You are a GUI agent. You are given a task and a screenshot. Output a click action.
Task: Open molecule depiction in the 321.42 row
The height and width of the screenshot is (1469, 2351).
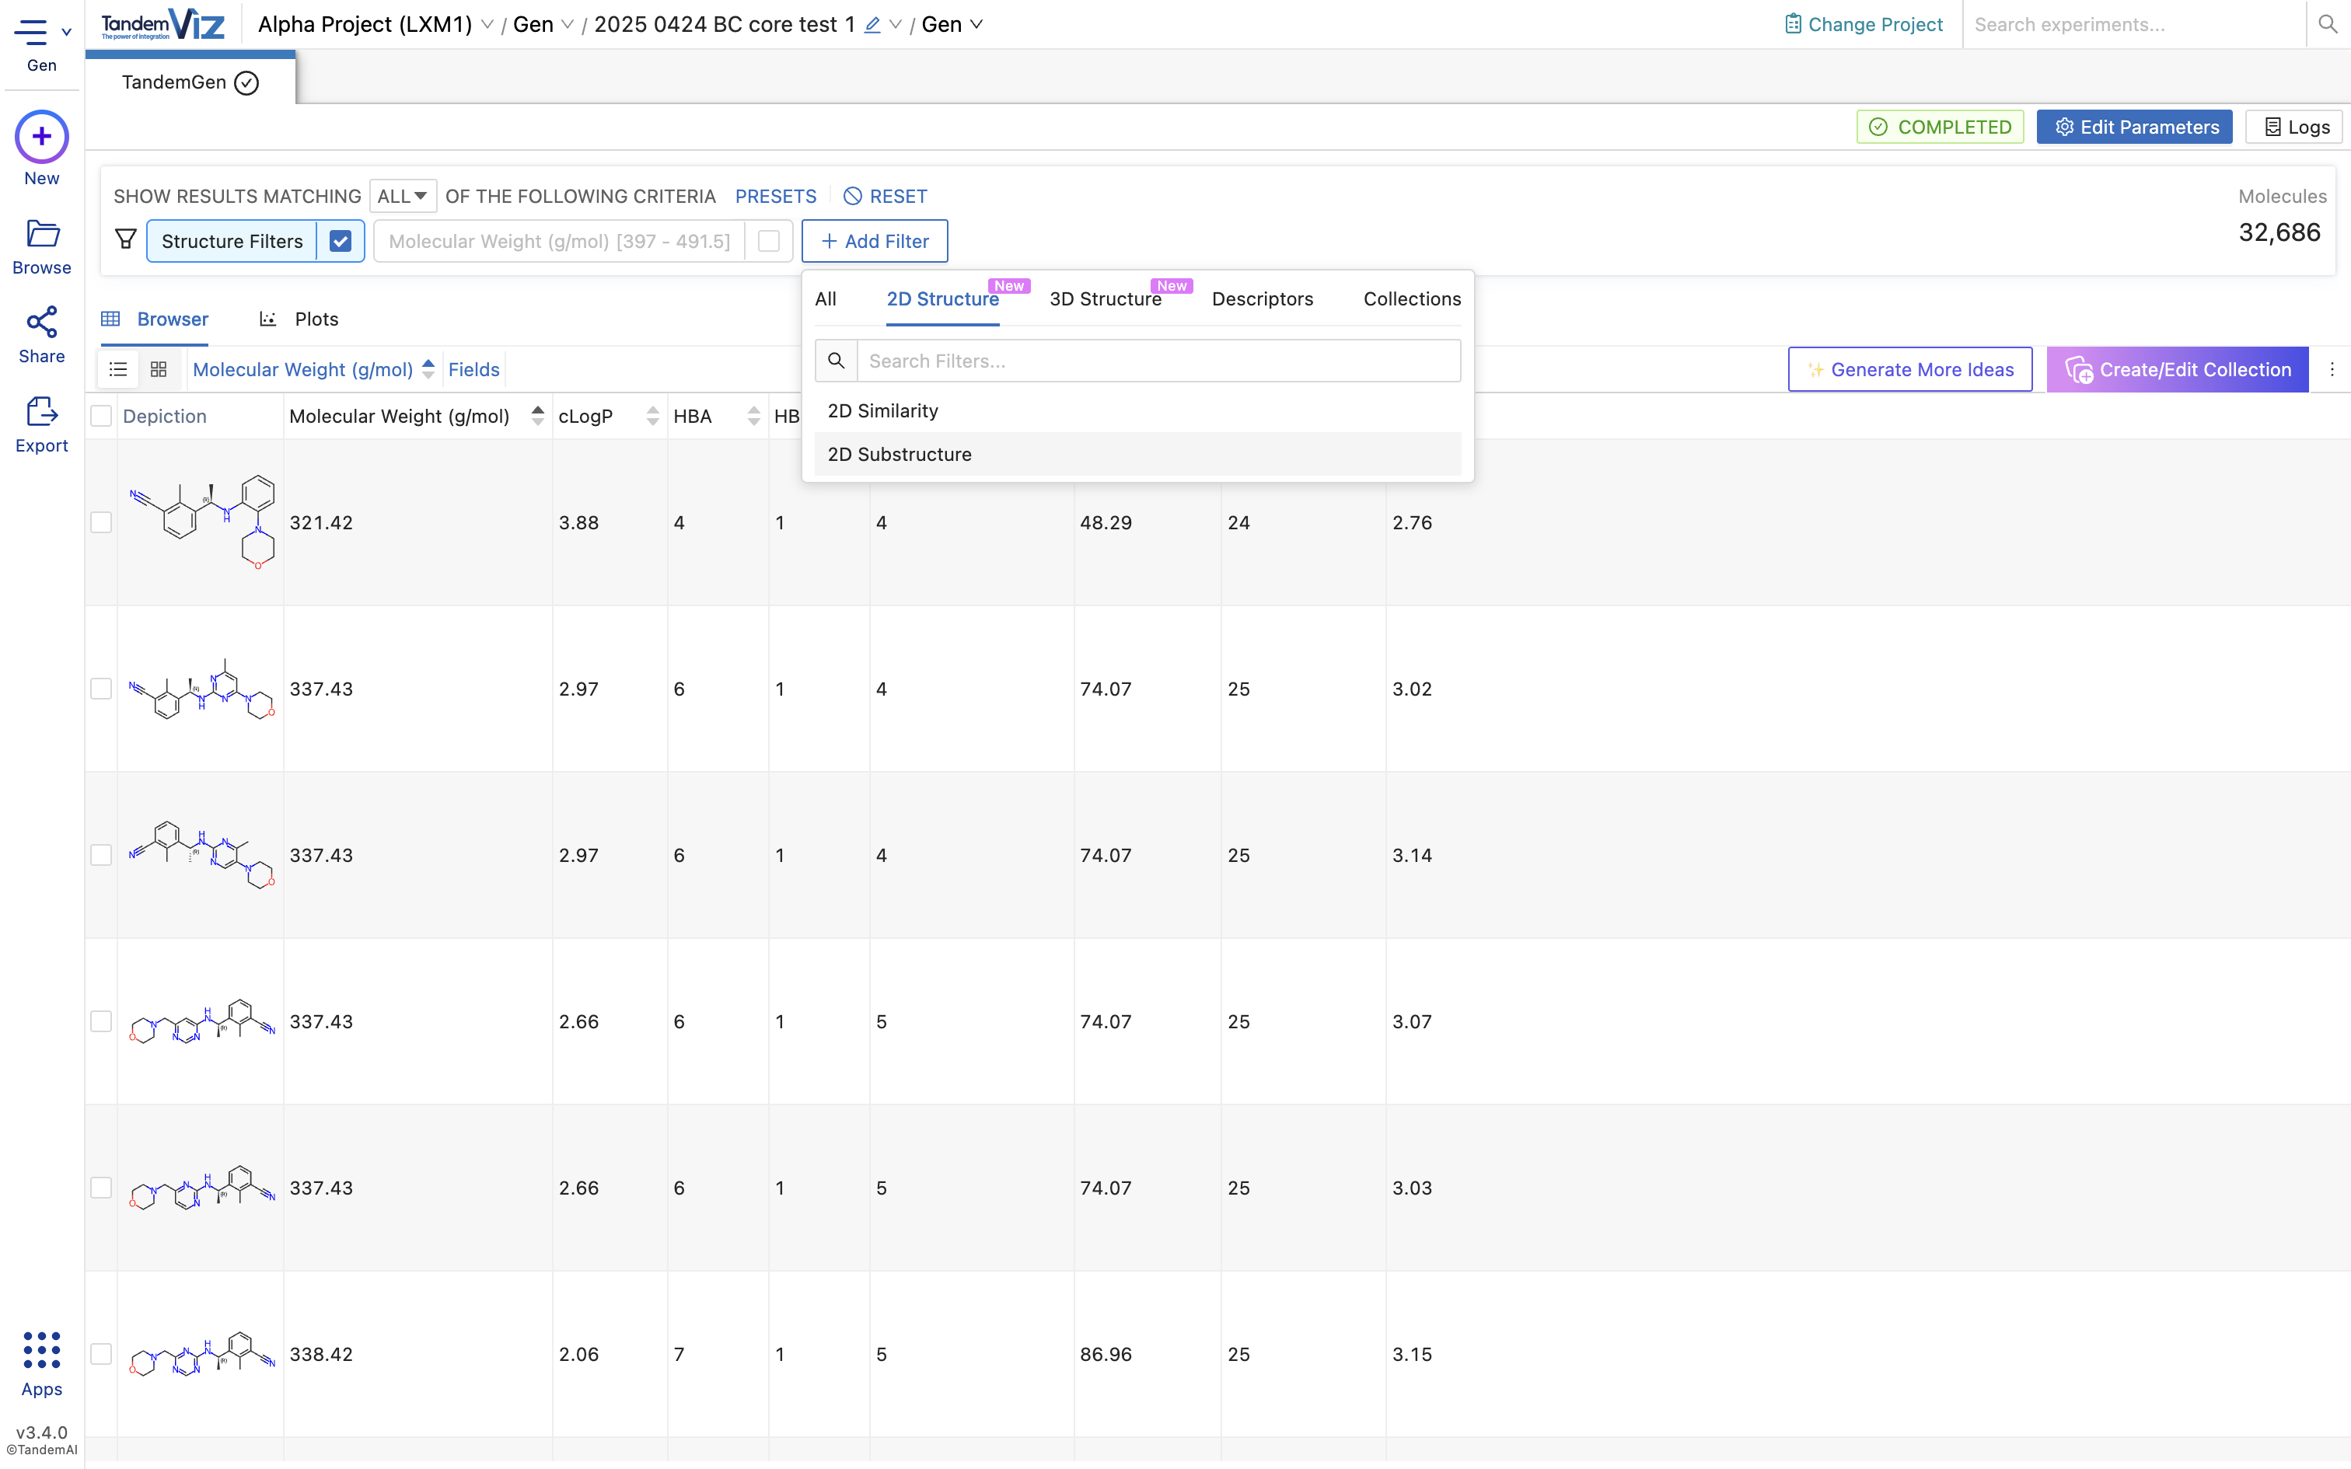click(202, 522)
